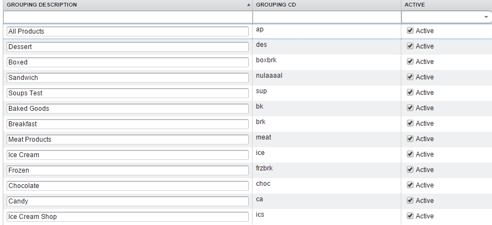Toggle Active checkbox for Dessert row
492x225 pixels.
[410, 46]
